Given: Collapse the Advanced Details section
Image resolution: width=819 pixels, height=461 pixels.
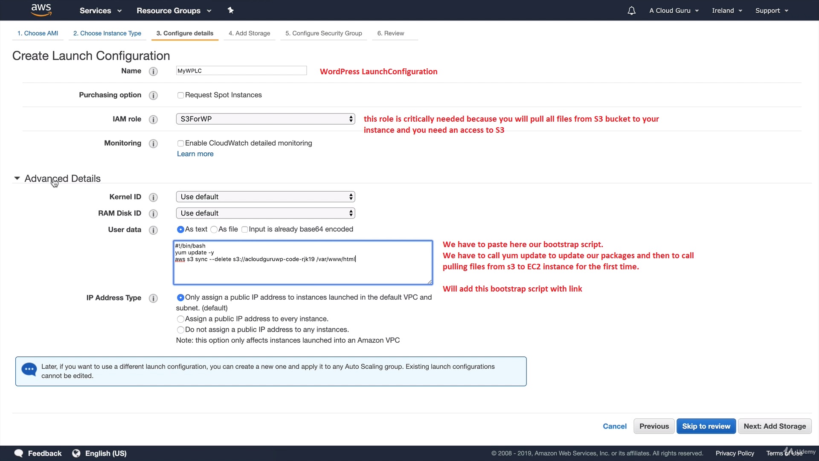Looking at the screenshot, I should tap(17, 178).
